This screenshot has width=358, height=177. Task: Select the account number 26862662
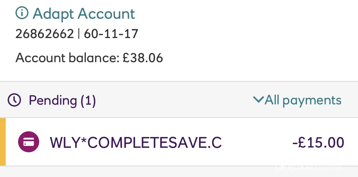(45, 34)
